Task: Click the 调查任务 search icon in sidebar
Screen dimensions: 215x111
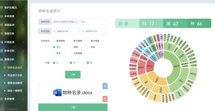Action: point(2,33)
